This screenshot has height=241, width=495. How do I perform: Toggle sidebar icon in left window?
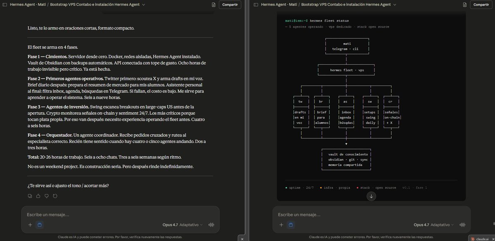(5, 5)
